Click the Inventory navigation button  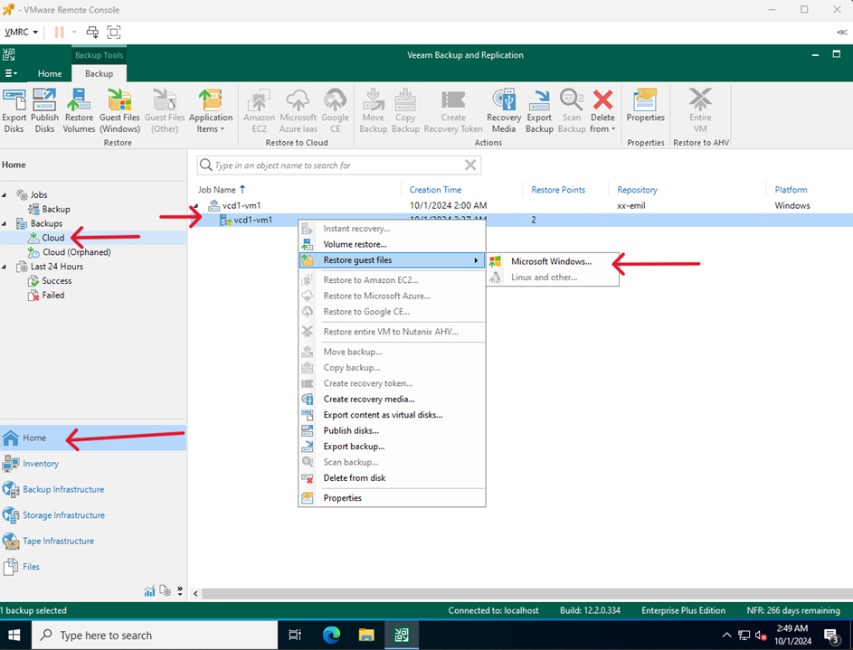41,464
